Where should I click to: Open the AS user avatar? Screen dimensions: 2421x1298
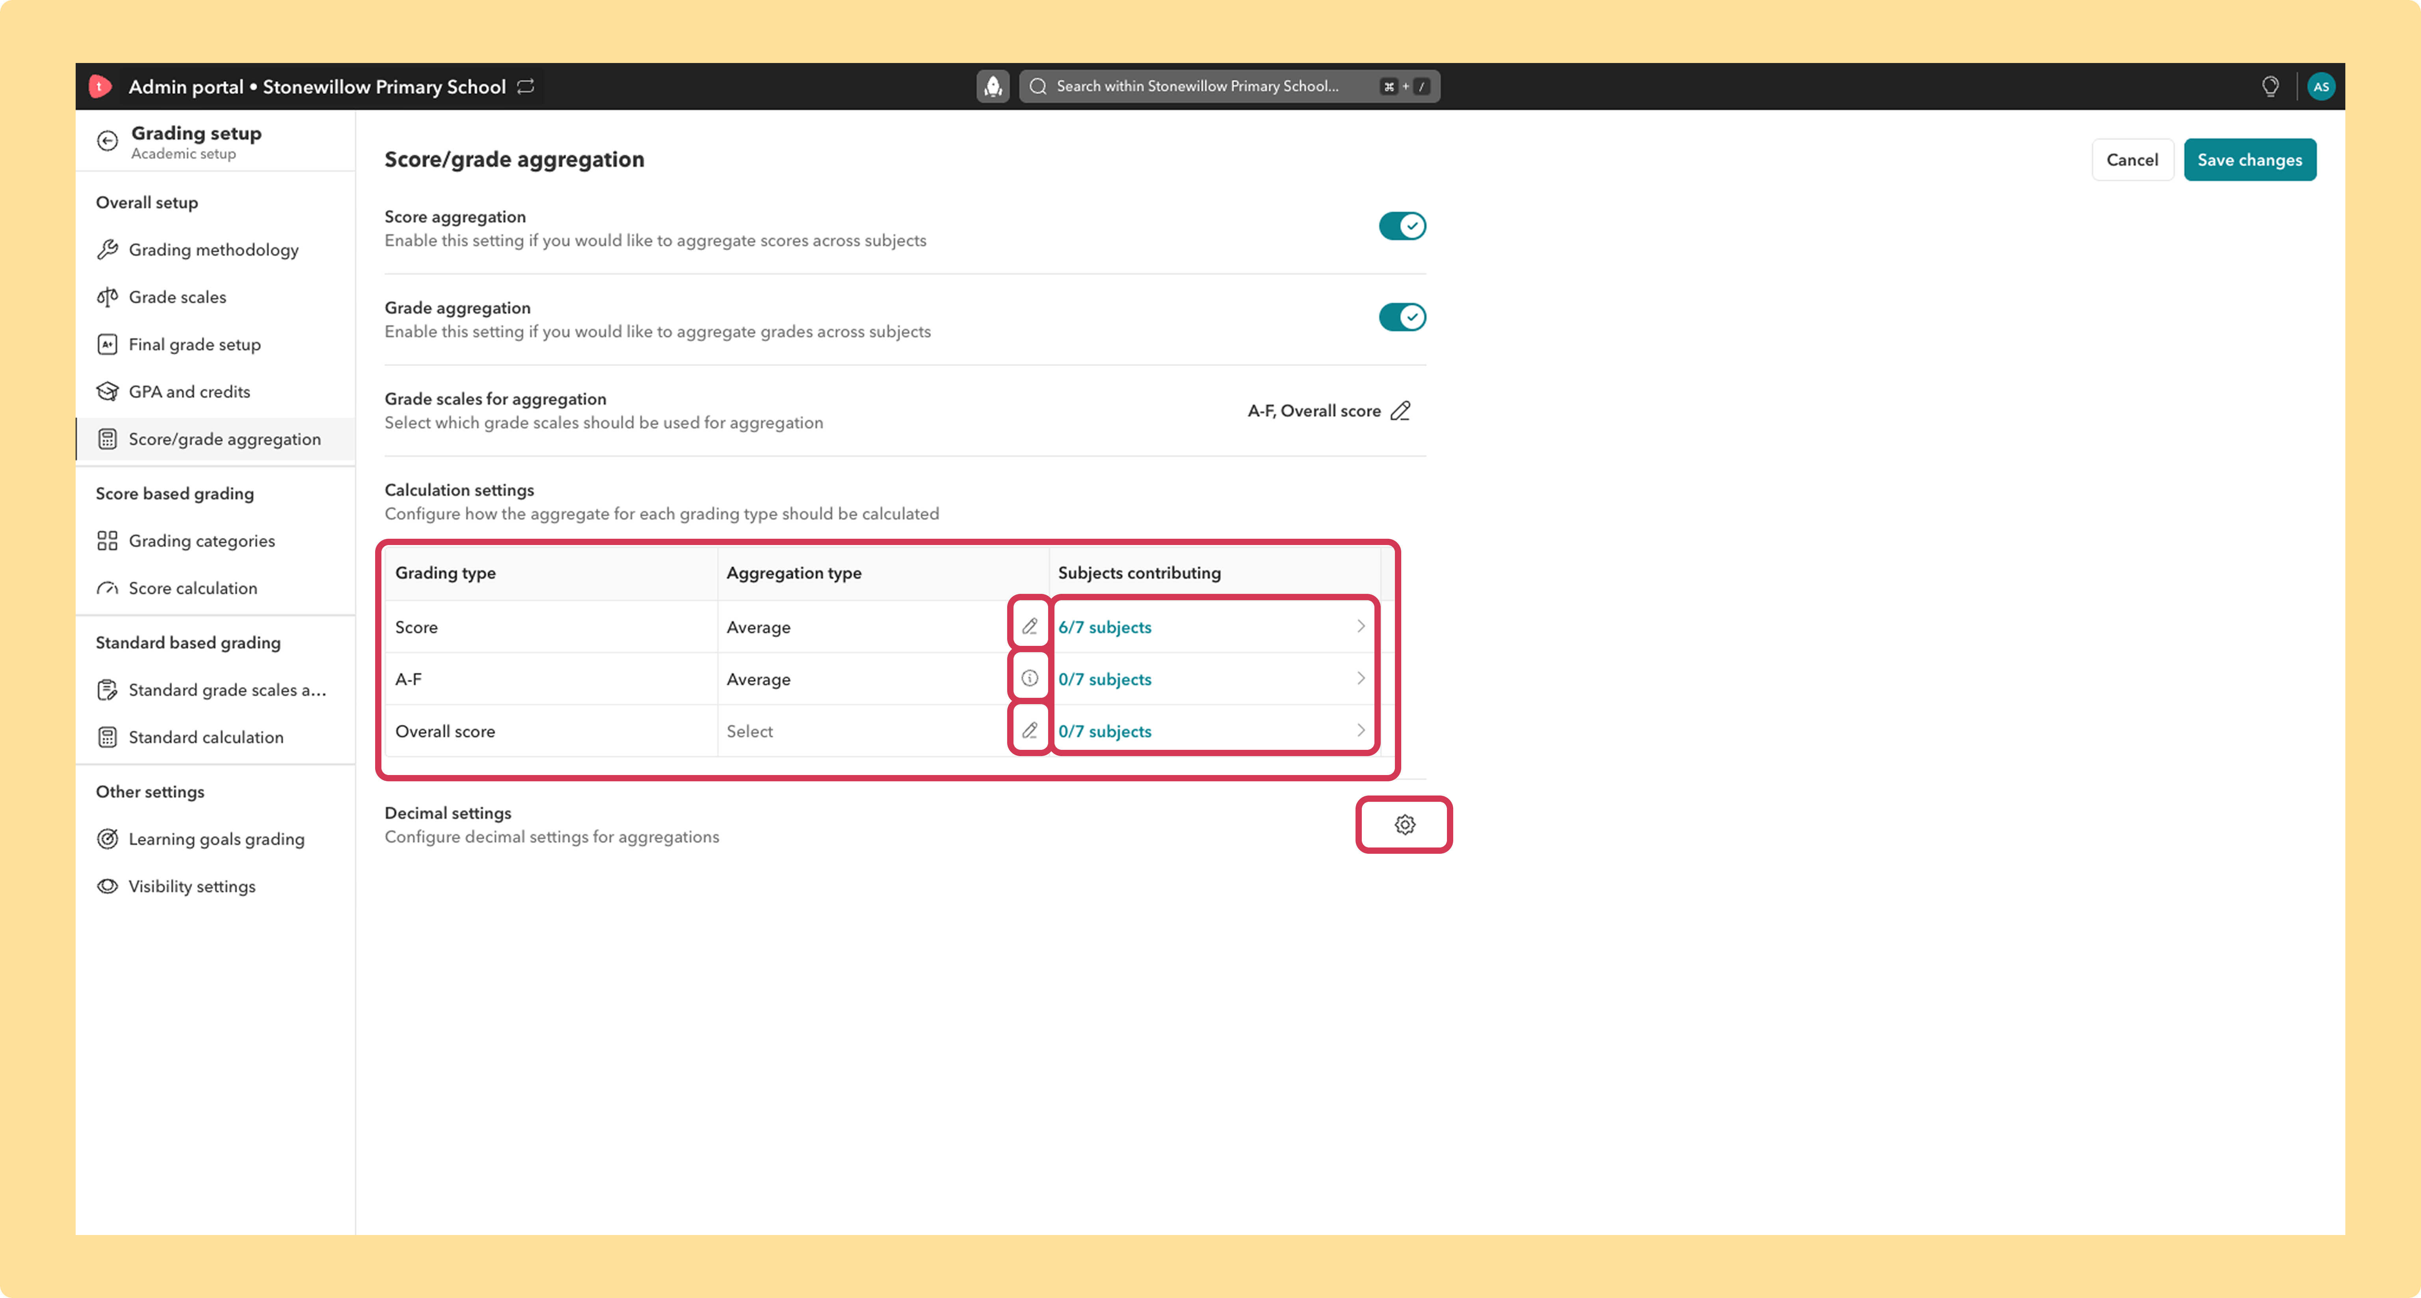(2321, 86)
